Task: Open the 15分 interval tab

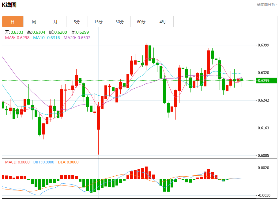Action: point(98,22)
